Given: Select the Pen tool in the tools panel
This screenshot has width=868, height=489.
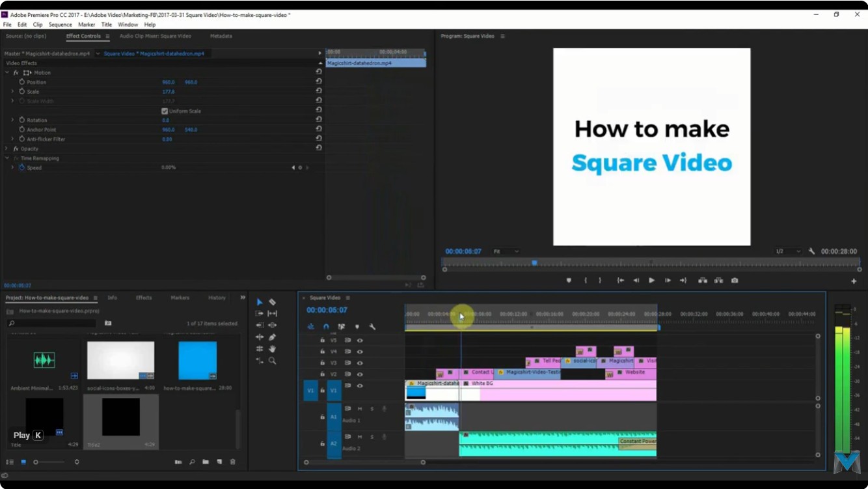Looking at the screenshot, I should [272, 337].
